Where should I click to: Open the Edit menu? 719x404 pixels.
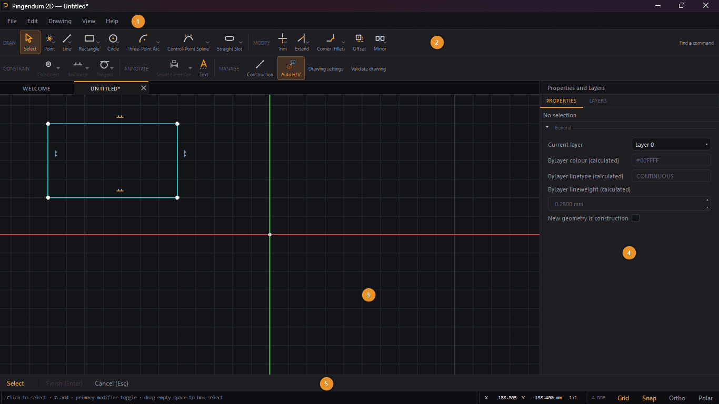(33, 21)
